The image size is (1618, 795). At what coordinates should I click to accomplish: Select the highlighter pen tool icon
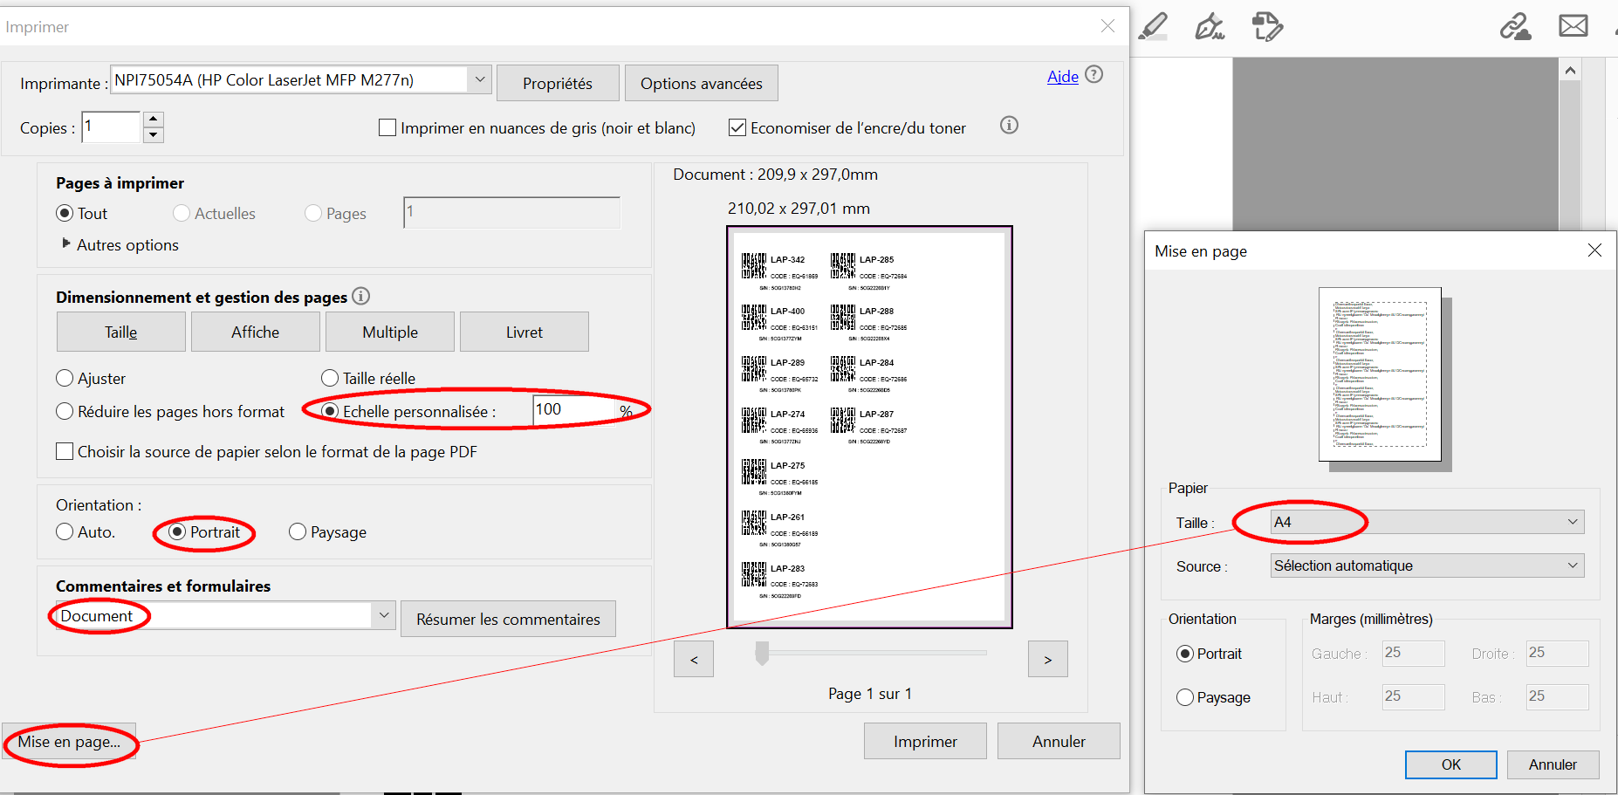click(1154, 26)
